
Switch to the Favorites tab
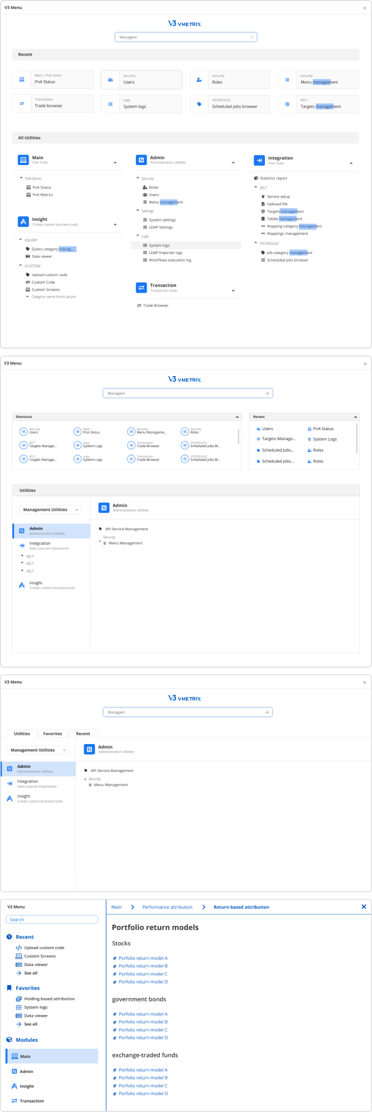click(x=52, y=734)
